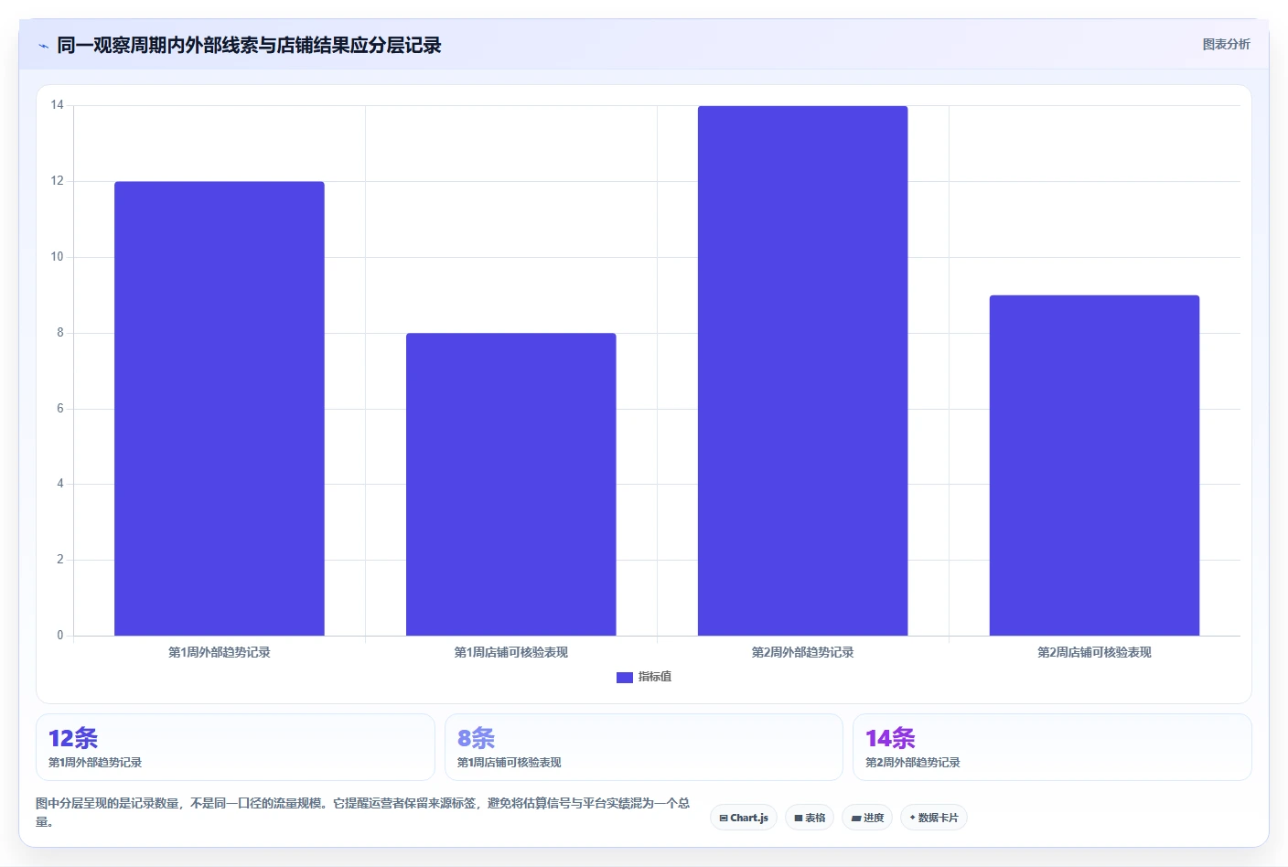1288x867 pixels.
Task: Click the 指标值 legend label
Action: click(x=655, y=677)
